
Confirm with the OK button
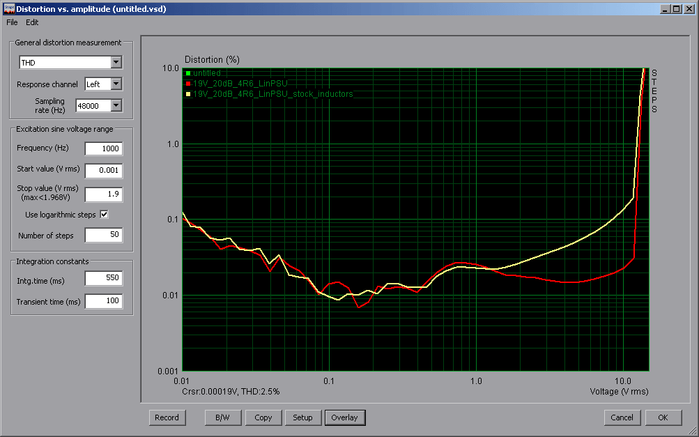663,417
